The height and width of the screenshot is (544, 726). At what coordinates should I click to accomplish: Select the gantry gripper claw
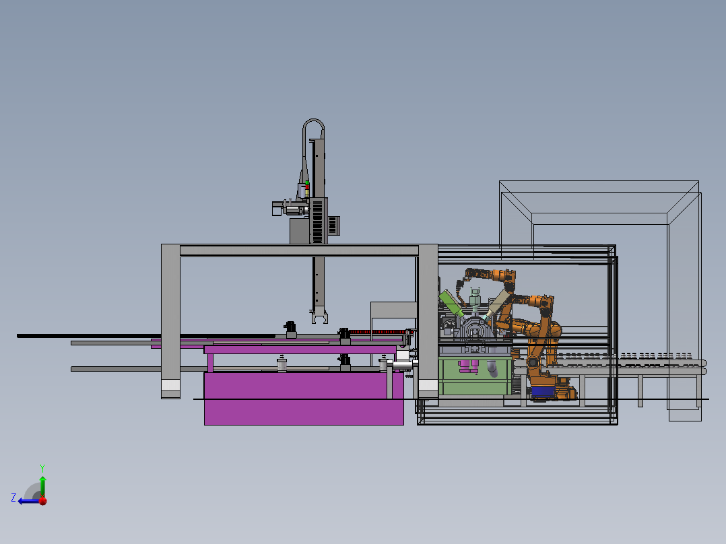coord(319,317)
